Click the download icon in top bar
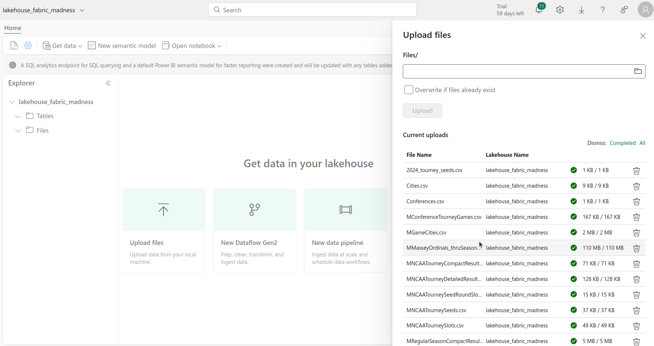The image size is (654, 346). (582, 10)
